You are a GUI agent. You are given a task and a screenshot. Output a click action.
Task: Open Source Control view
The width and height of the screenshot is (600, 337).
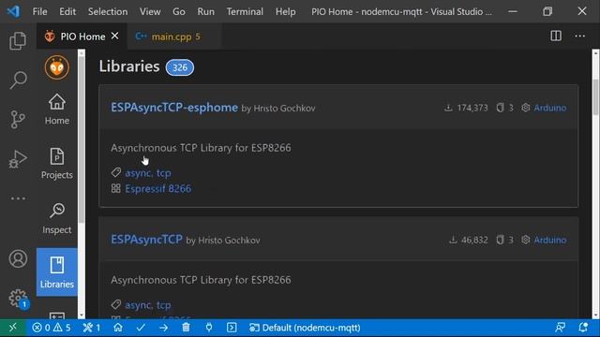point(18,120)
